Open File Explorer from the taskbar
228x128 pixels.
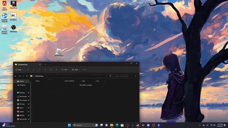click(112, 125)
